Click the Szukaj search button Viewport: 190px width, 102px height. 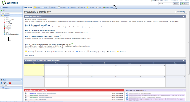point(176,4)
